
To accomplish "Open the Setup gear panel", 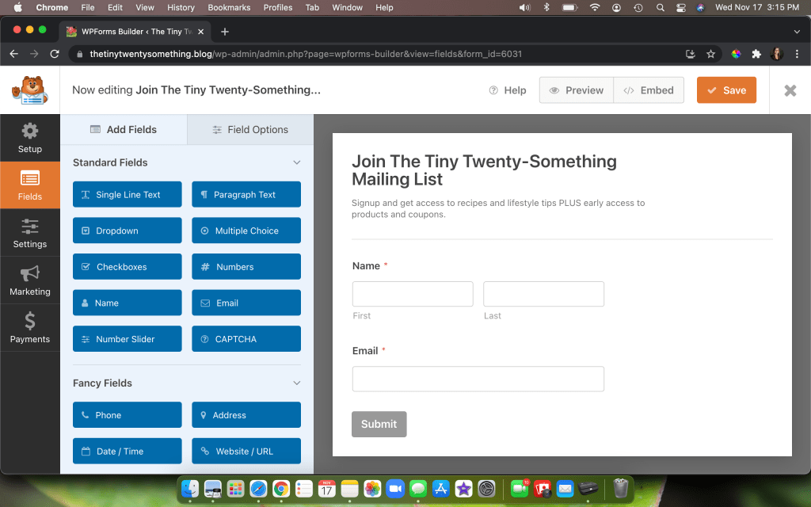I will pos(30,138).
